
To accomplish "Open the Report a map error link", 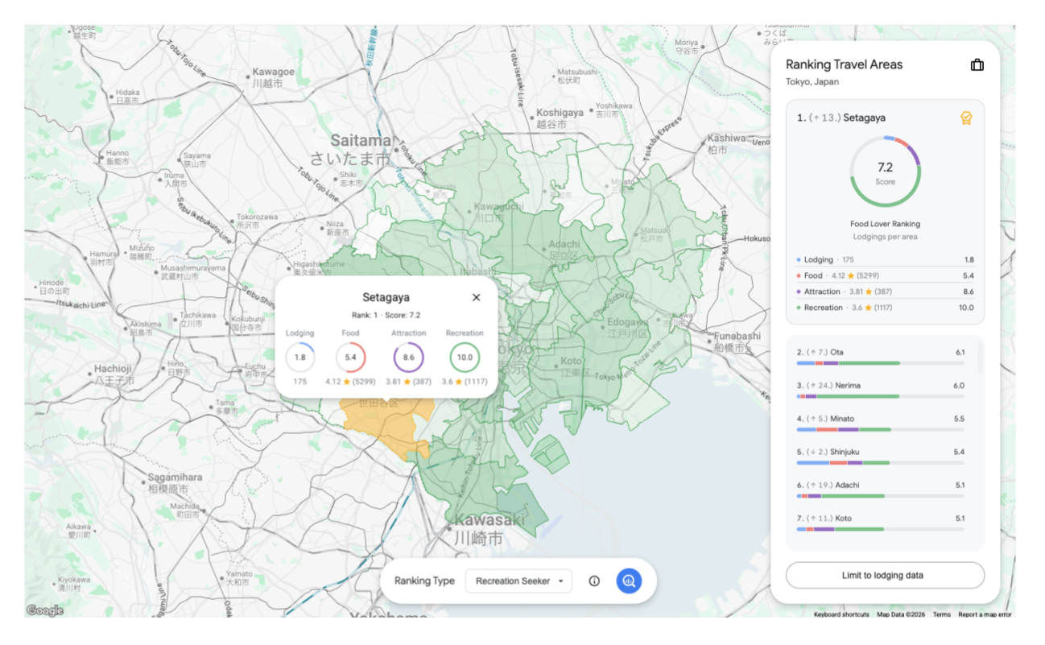I will (x=987, y=614).
